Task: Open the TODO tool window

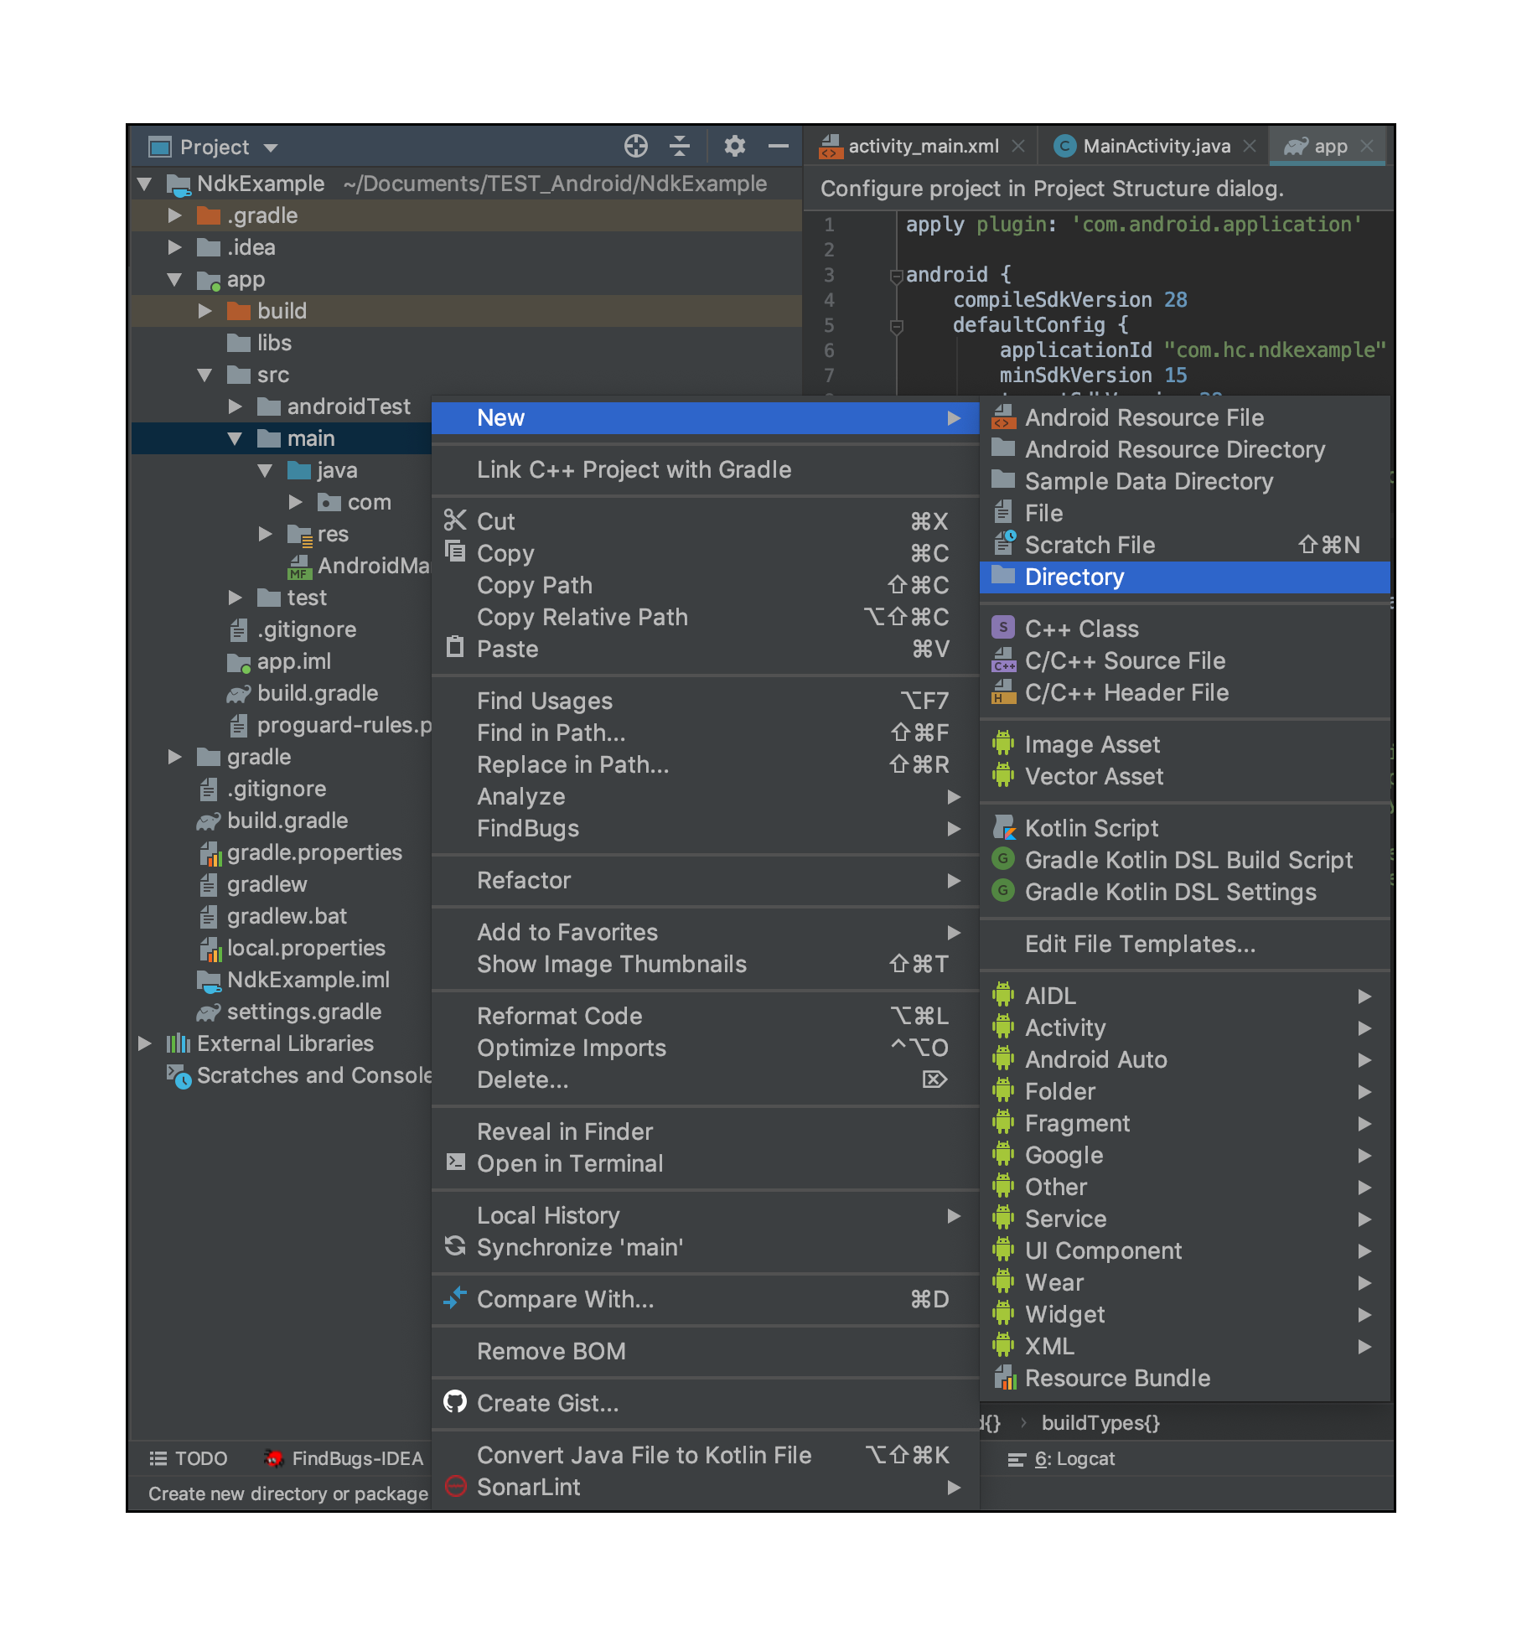Action: [x=189, y=1458]
